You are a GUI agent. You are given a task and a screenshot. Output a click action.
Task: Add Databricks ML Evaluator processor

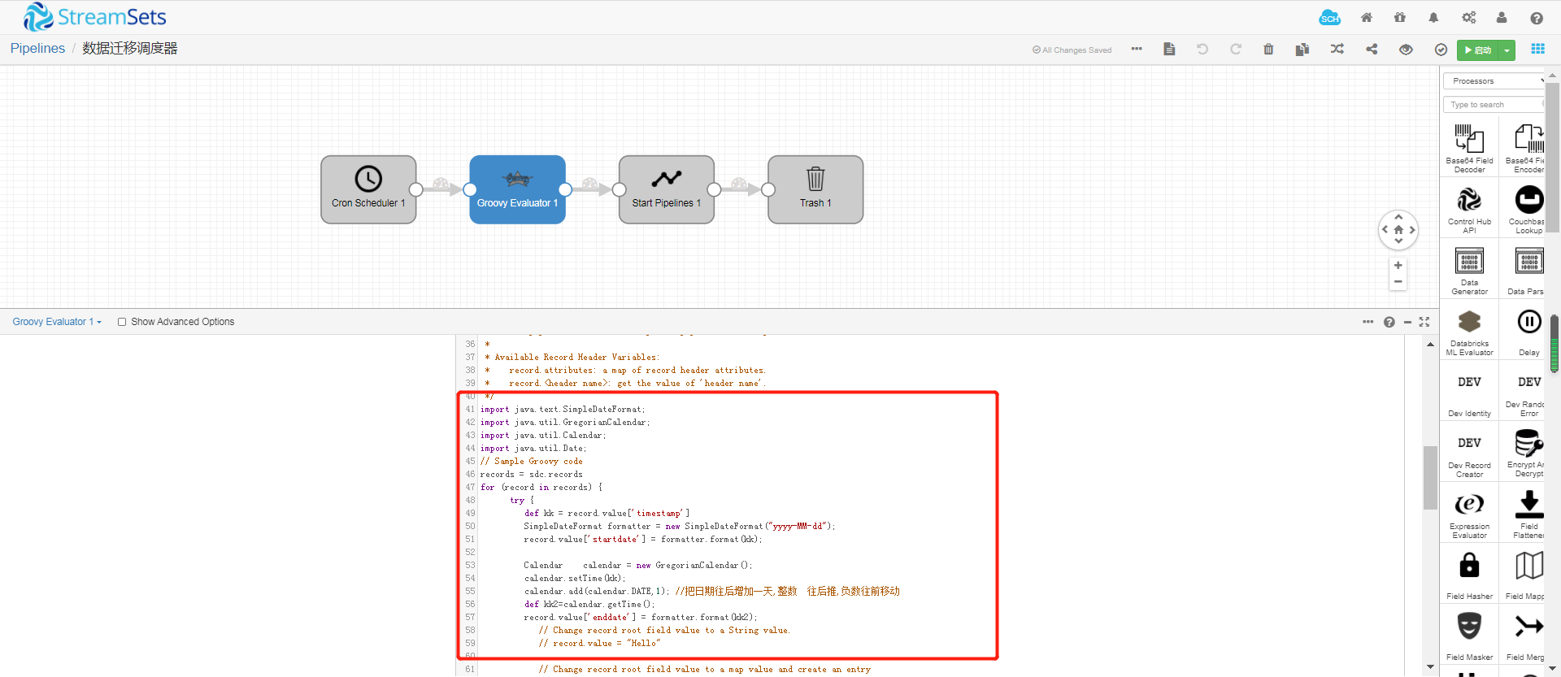(x=1469, y=332)
